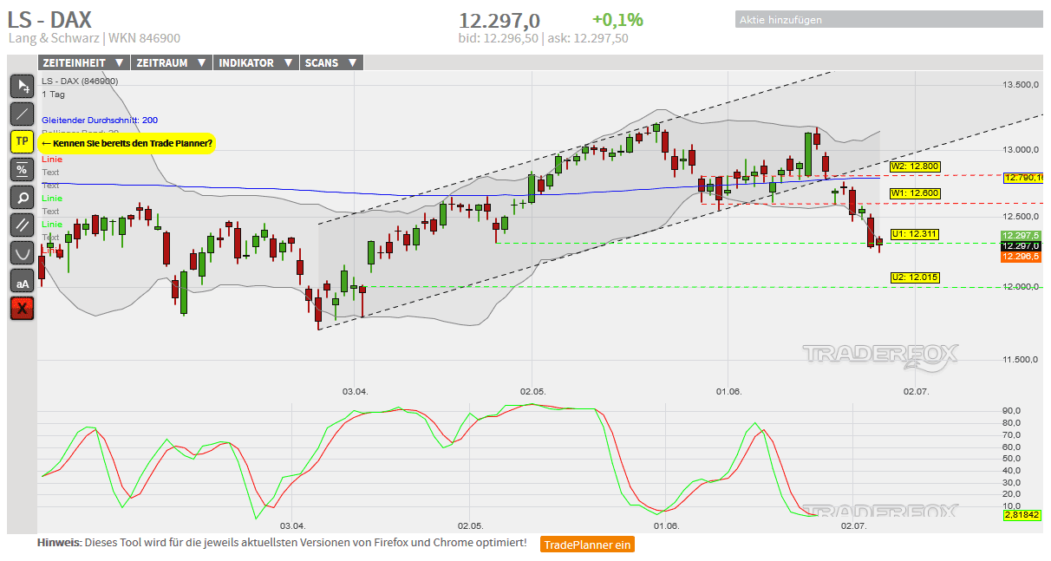Image resolution: width=1051 pixels, height=561 pixels.
Task: Select the W2: 12.800 resistance label
Action: (x=914, y=166)
